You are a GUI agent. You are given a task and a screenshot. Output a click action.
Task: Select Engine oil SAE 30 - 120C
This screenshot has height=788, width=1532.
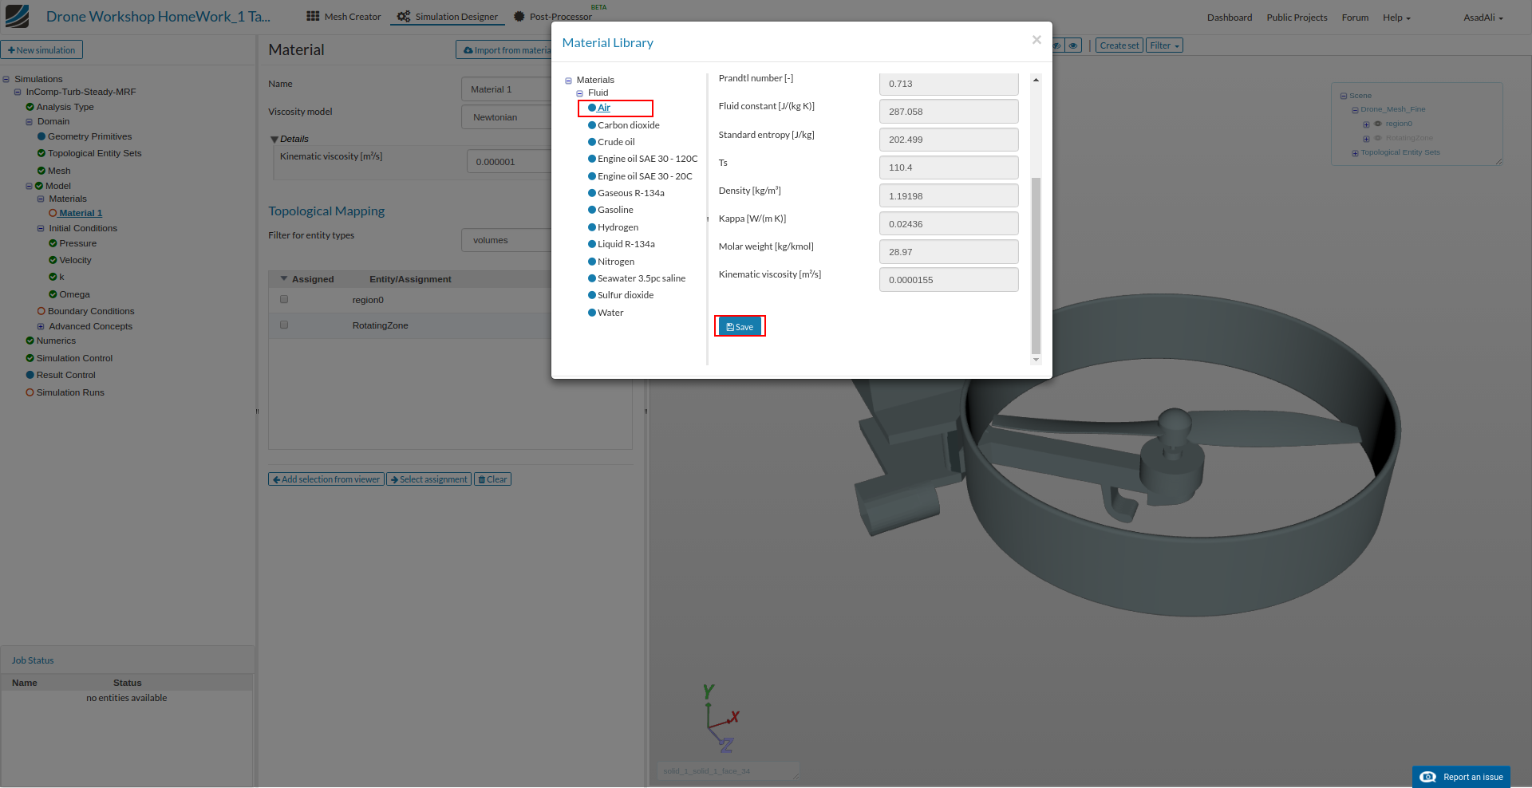pyautogui.click(x=648, y=159)
